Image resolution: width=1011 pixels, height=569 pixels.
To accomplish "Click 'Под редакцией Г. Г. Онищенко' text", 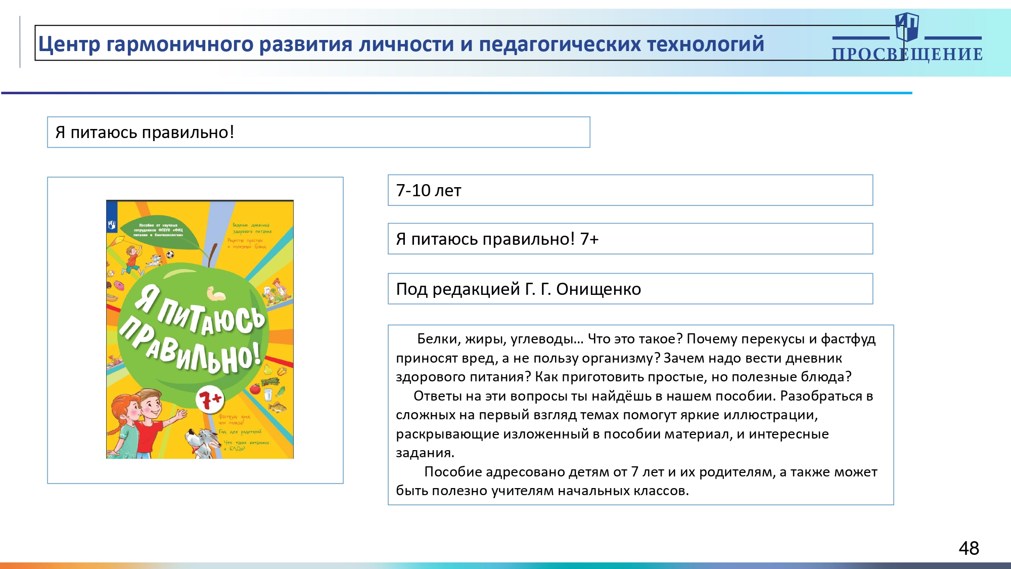I will click(x=518, y=289).
